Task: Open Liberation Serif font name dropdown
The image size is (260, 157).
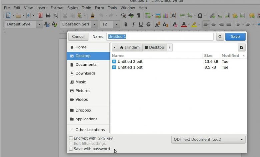Action: (x=95, y=24)
